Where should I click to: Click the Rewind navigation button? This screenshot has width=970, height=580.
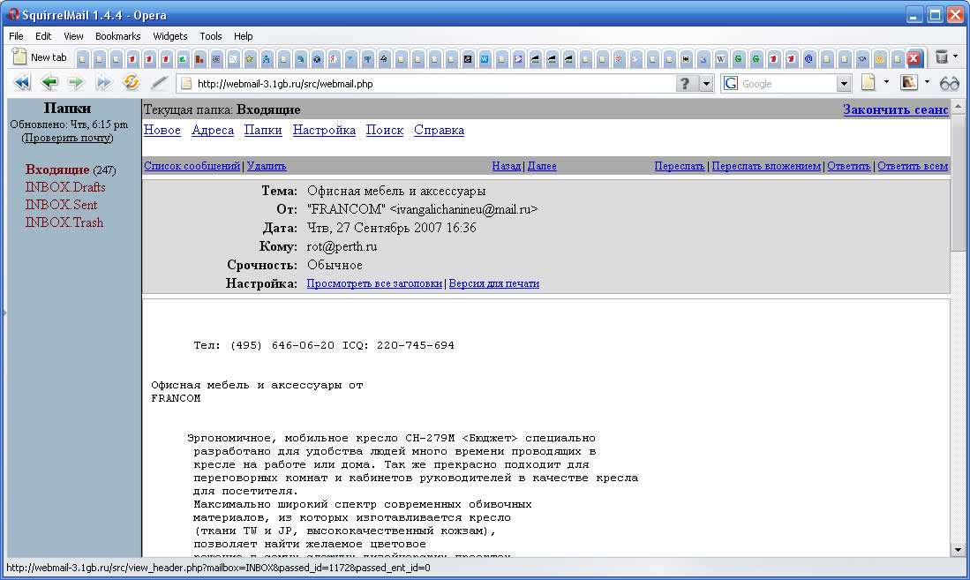pyautogui.click(x=22, y=83)
